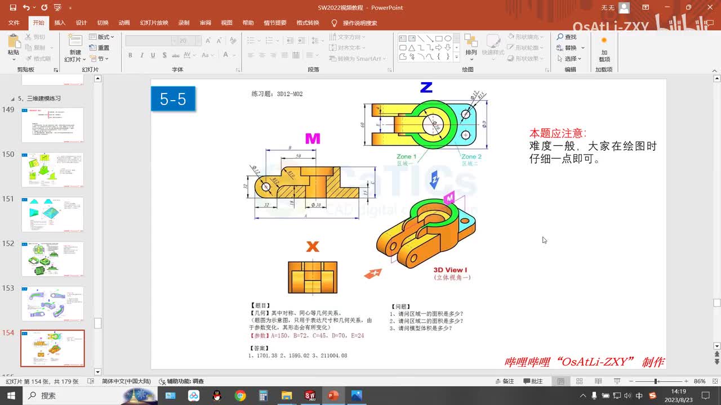Select slide 153 thumbnail

tap(52, 303)
